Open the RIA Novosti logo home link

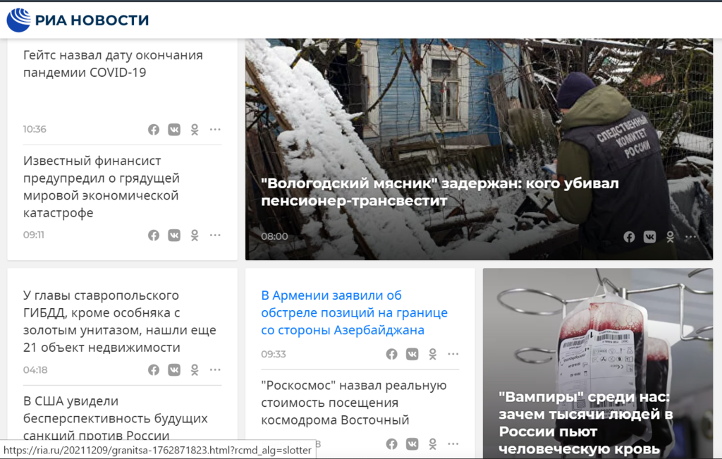(x=78, y=20)
